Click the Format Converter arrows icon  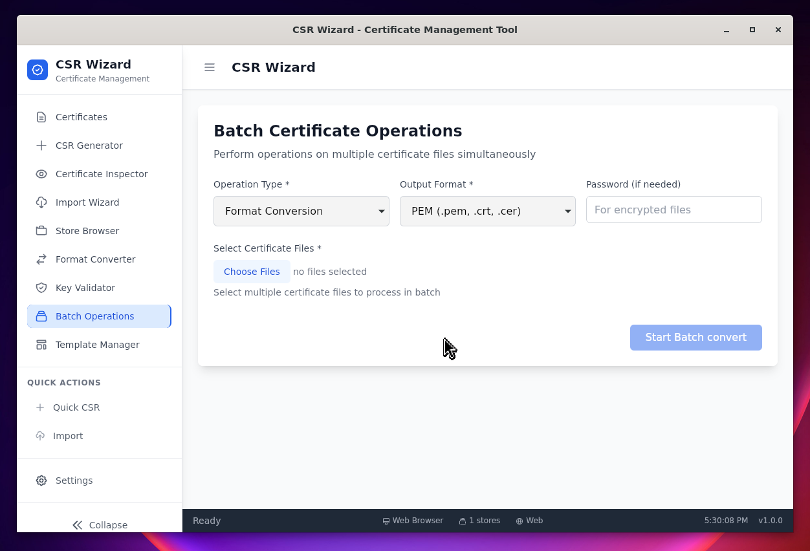(41, 259)
